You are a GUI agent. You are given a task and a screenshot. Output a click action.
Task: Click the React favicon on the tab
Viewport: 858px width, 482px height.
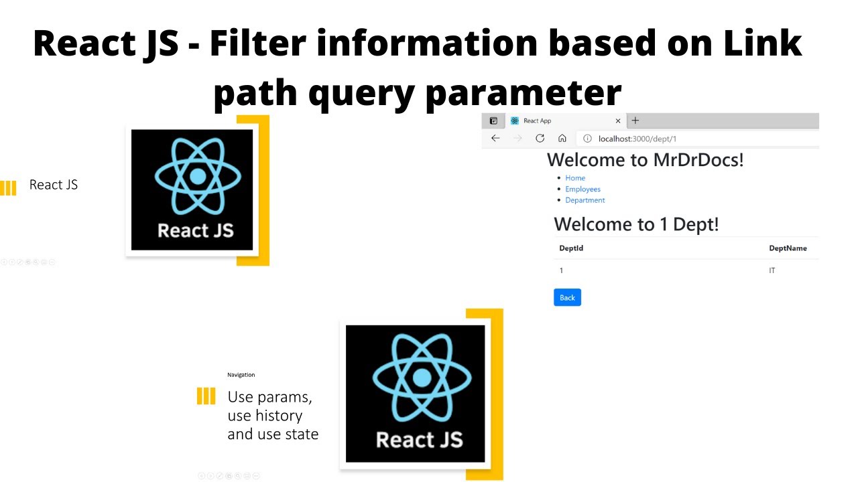coord(515,121)
